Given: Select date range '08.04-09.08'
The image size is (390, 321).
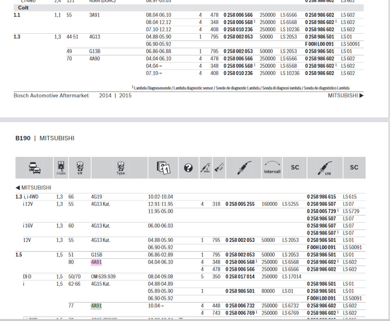Looking at the screenshot, I should tap(160, 277).
